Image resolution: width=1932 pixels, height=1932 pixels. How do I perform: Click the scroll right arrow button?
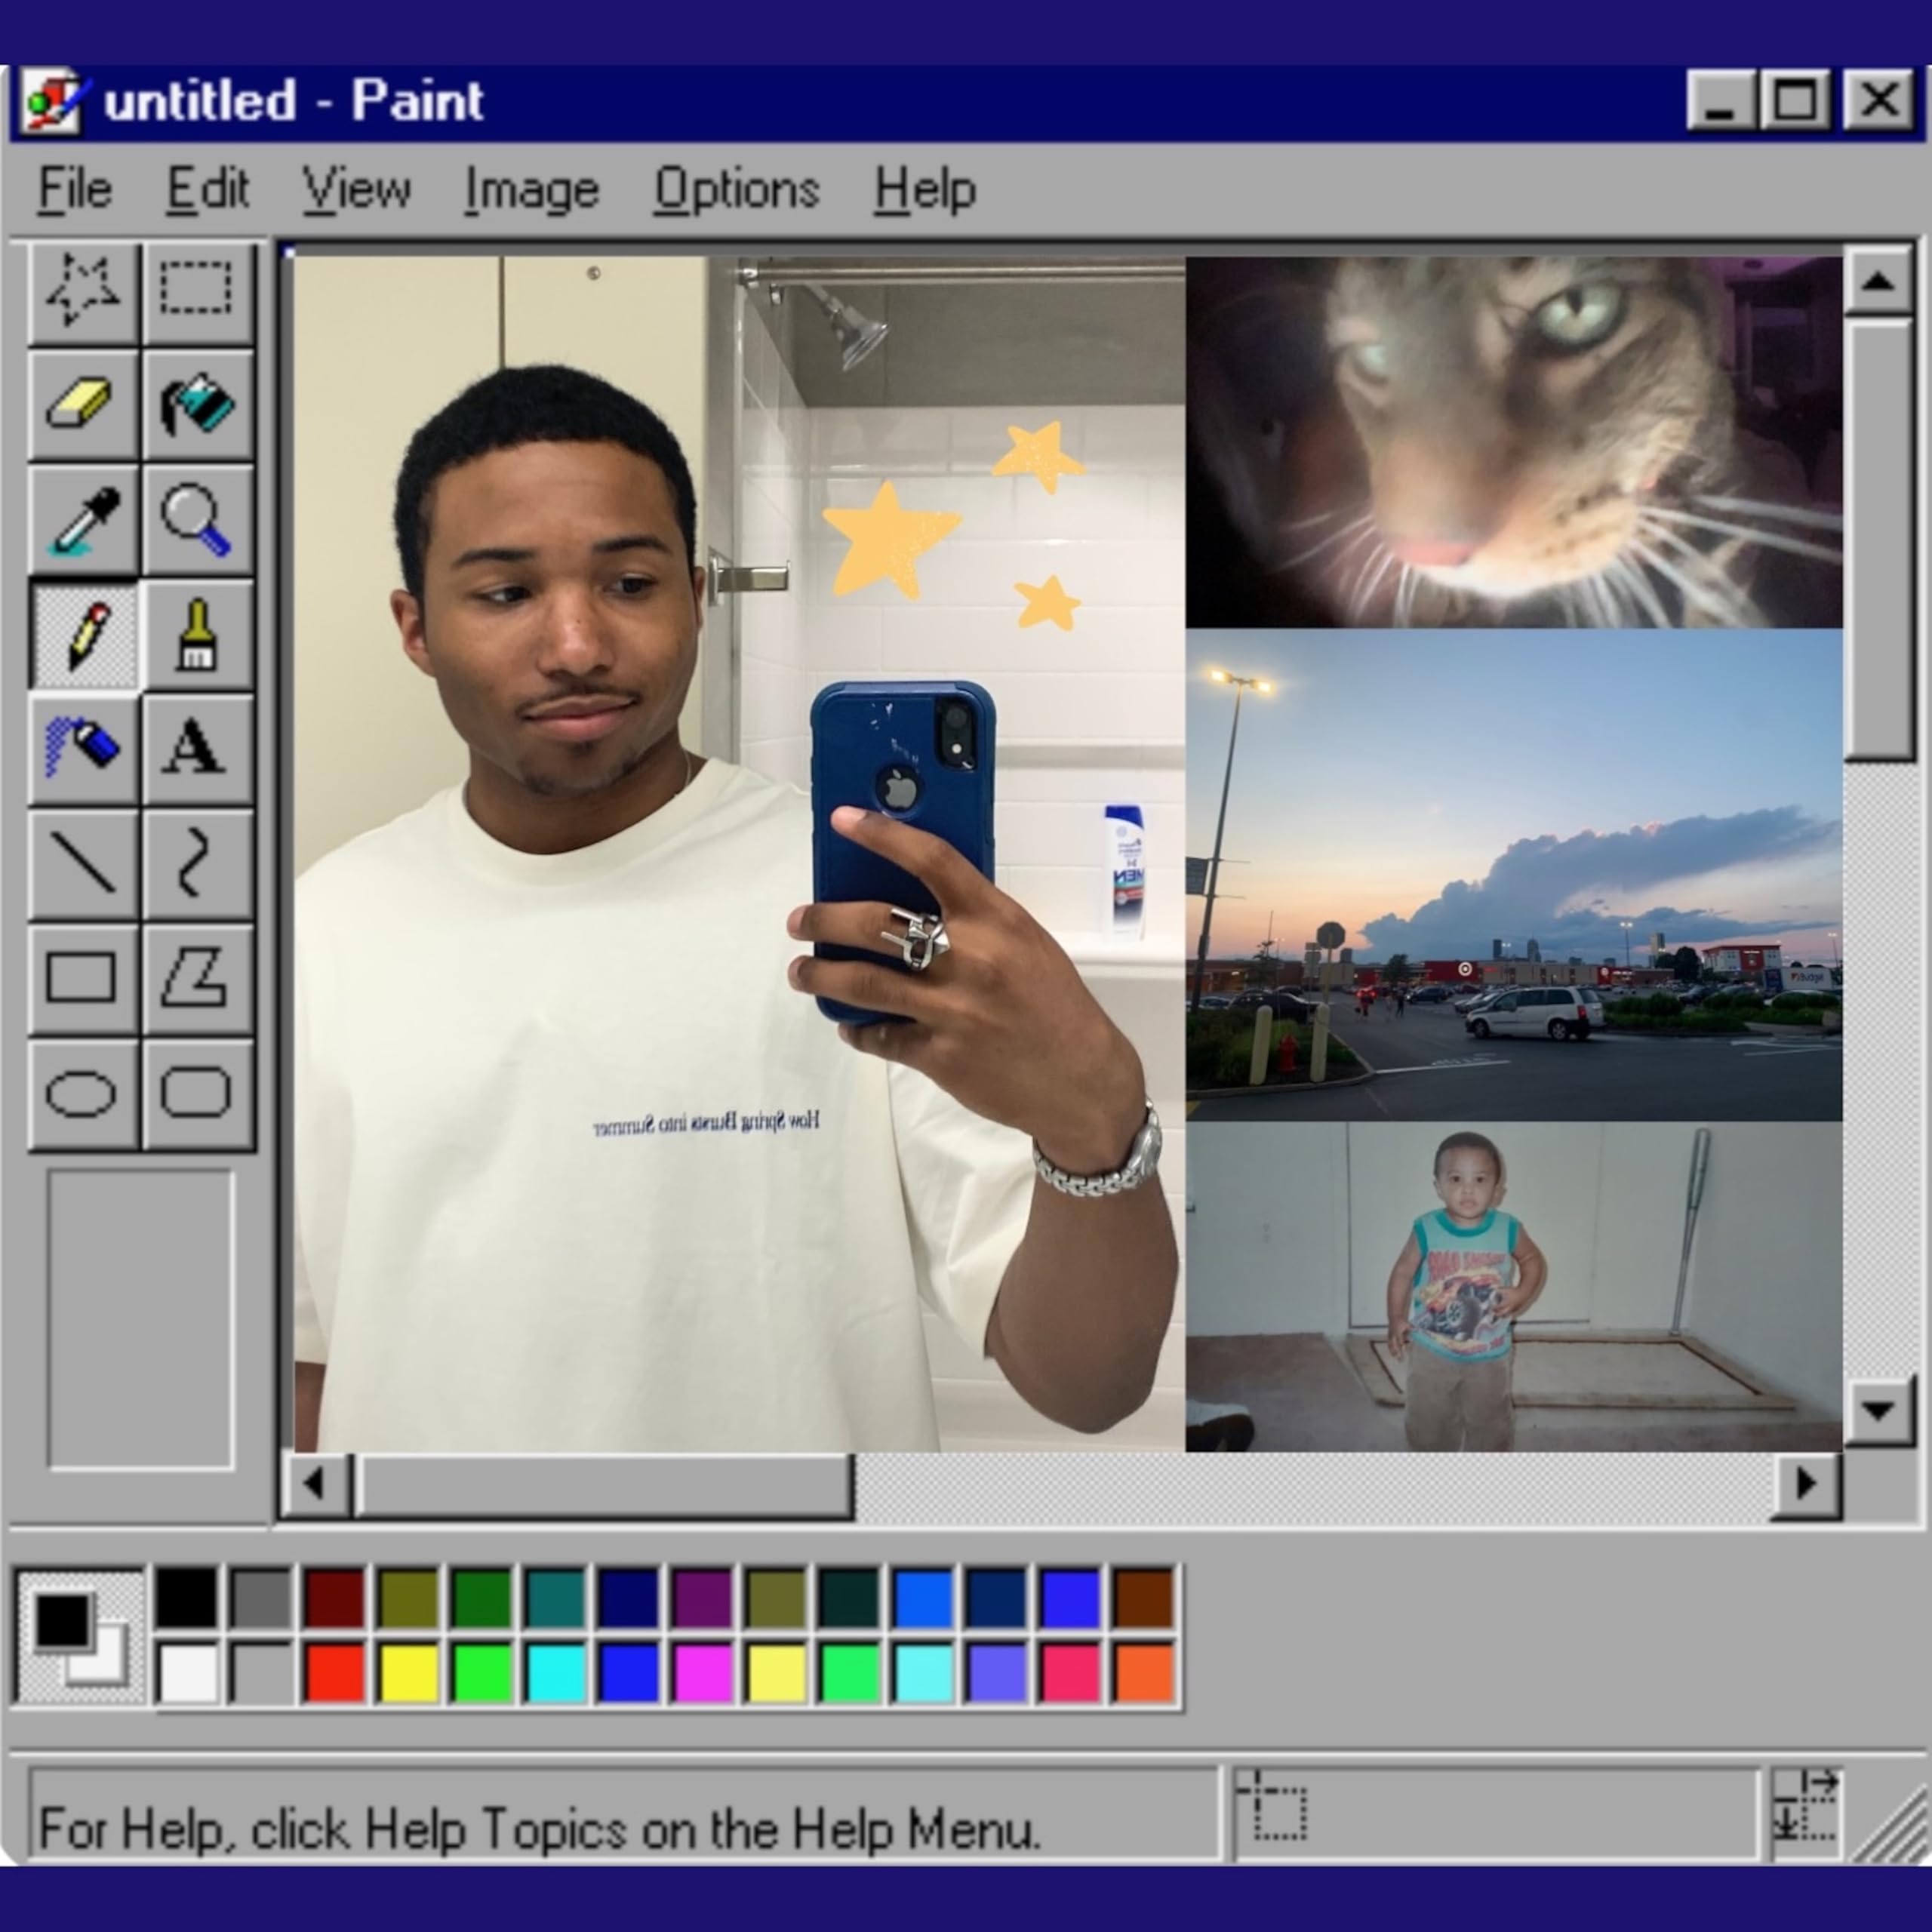[1805, 1483]
